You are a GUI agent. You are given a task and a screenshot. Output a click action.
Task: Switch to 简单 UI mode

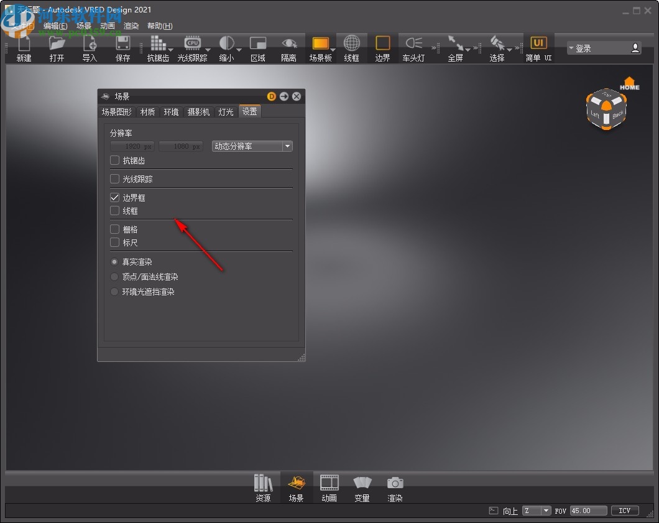[538, 48]
